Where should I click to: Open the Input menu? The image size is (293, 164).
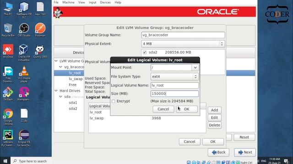click(x=92, y=2)
